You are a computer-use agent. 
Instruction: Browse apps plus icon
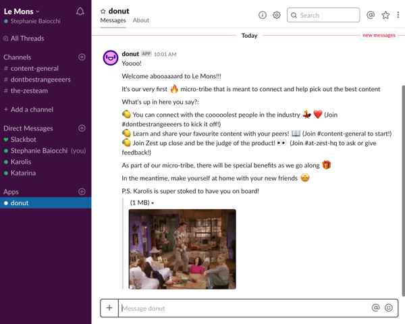[82, 192]
